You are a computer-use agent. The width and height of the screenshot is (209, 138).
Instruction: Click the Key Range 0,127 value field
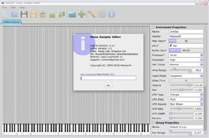coord(198,133)
